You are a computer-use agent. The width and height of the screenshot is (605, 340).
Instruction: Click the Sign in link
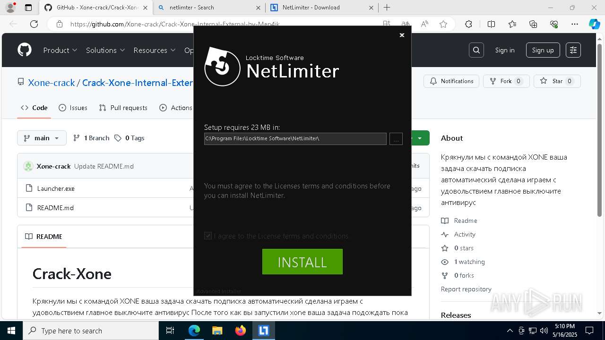pos(505,50)
